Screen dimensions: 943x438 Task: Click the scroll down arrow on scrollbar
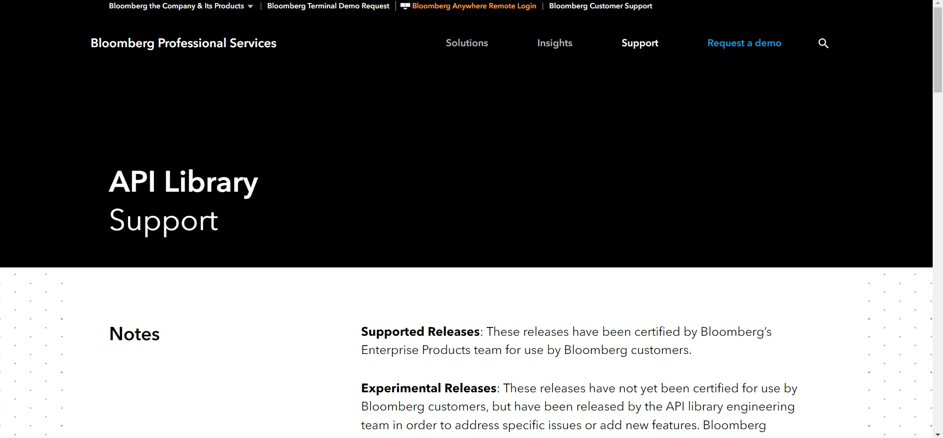(x=938, y=434)
